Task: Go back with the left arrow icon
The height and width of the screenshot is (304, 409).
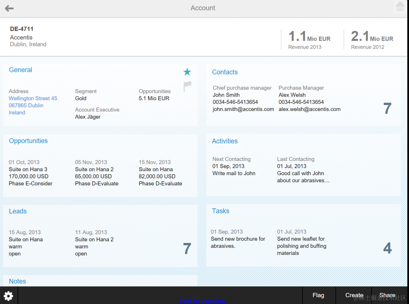Action: (9, 8)
